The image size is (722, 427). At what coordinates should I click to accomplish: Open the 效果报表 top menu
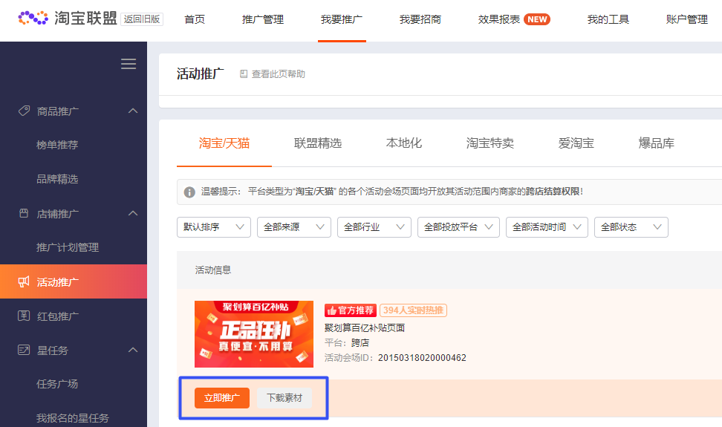[x=499, y=19]
